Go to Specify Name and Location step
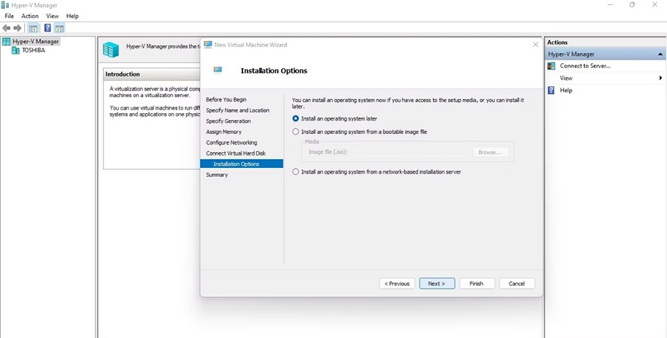This screenshot has width=667, height=338. [238, 110]
